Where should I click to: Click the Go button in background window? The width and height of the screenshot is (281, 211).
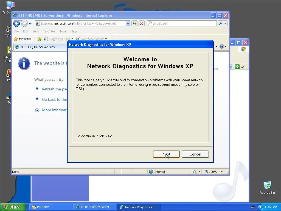pyautogui.click(x=240, y=67)
